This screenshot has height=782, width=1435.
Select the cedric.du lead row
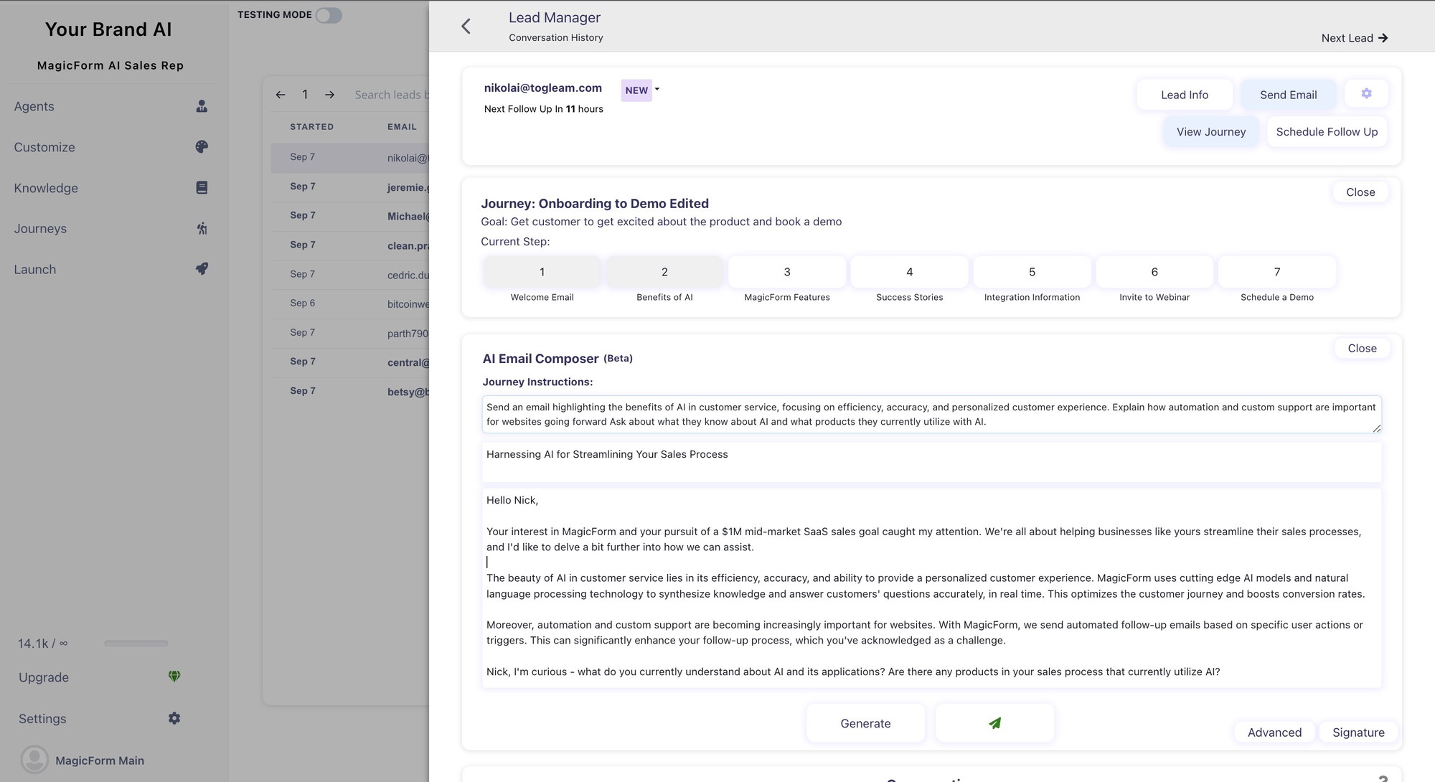(x=349, y=275)
